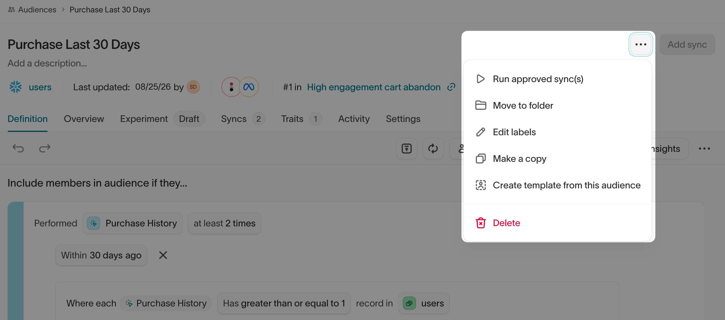Click the red dot destination icon
The image size is (725, 320).
tap(231, 87)
